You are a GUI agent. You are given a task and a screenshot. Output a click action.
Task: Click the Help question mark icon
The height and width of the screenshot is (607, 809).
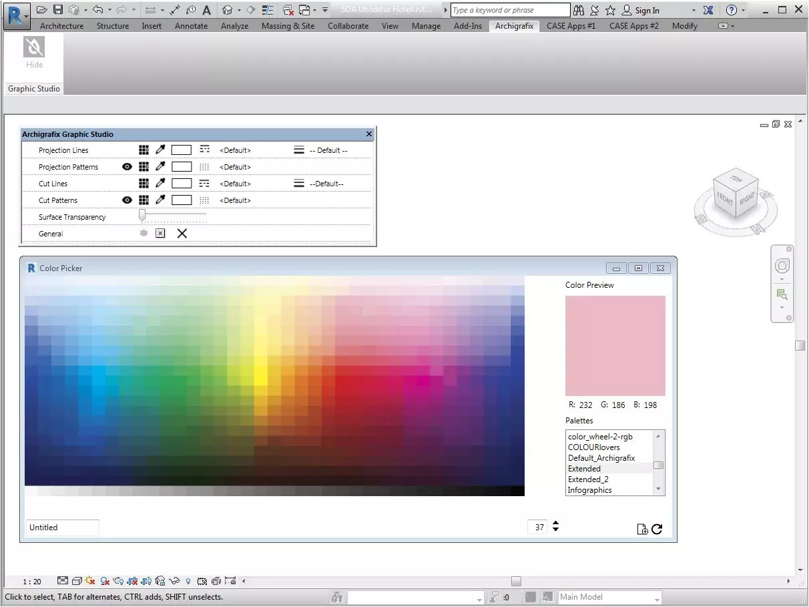click(x=732, y=10)
